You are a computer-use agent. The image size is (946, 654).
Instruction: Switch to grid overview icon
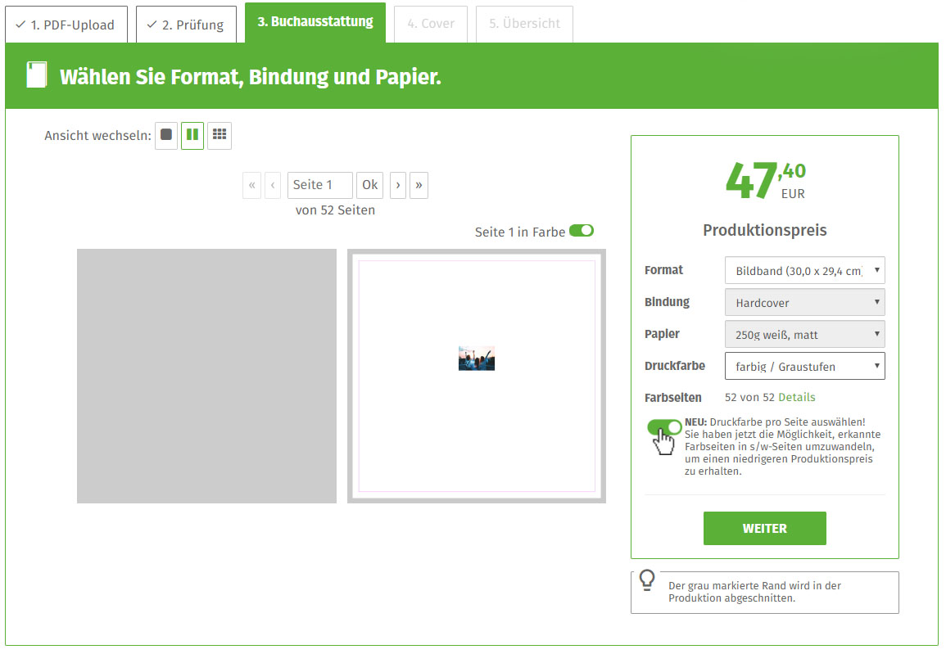click(x=220, y=135)
